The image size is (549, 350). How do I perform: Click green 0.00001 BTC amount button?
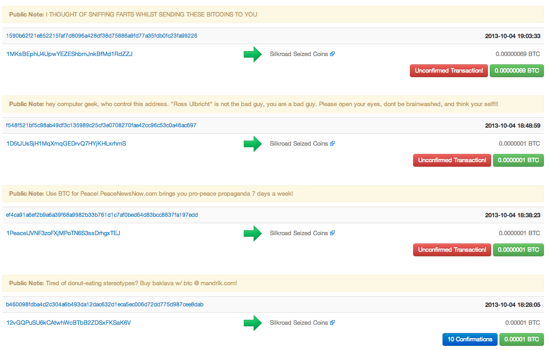point(522,339)
